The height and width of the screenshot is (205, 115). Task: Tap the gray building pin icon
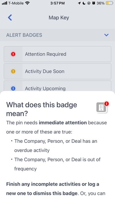pyautogui.click(x=101, y=108)
